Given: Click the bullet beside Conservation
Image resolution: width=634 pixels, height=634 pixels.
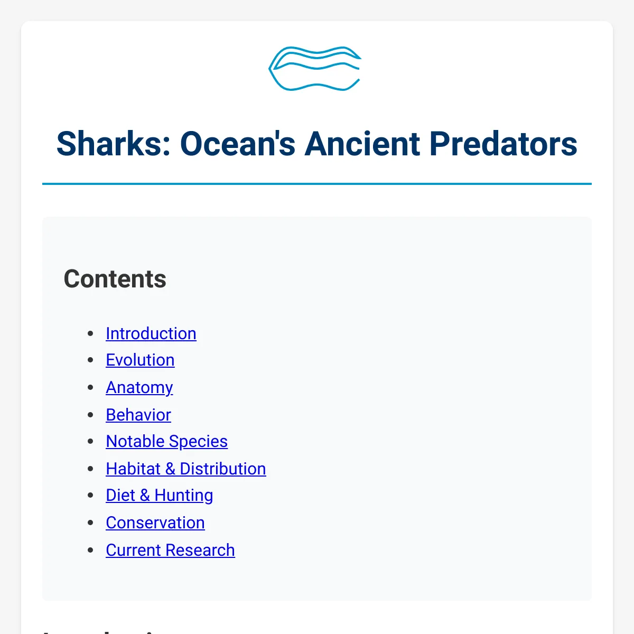Looking at the screenshot, I should [x=91, y=523].
